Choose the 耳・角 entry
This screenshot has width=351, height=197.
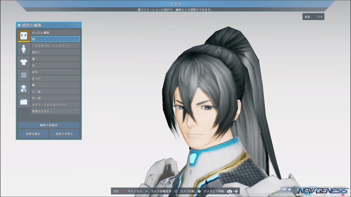[x=55, y=98]
